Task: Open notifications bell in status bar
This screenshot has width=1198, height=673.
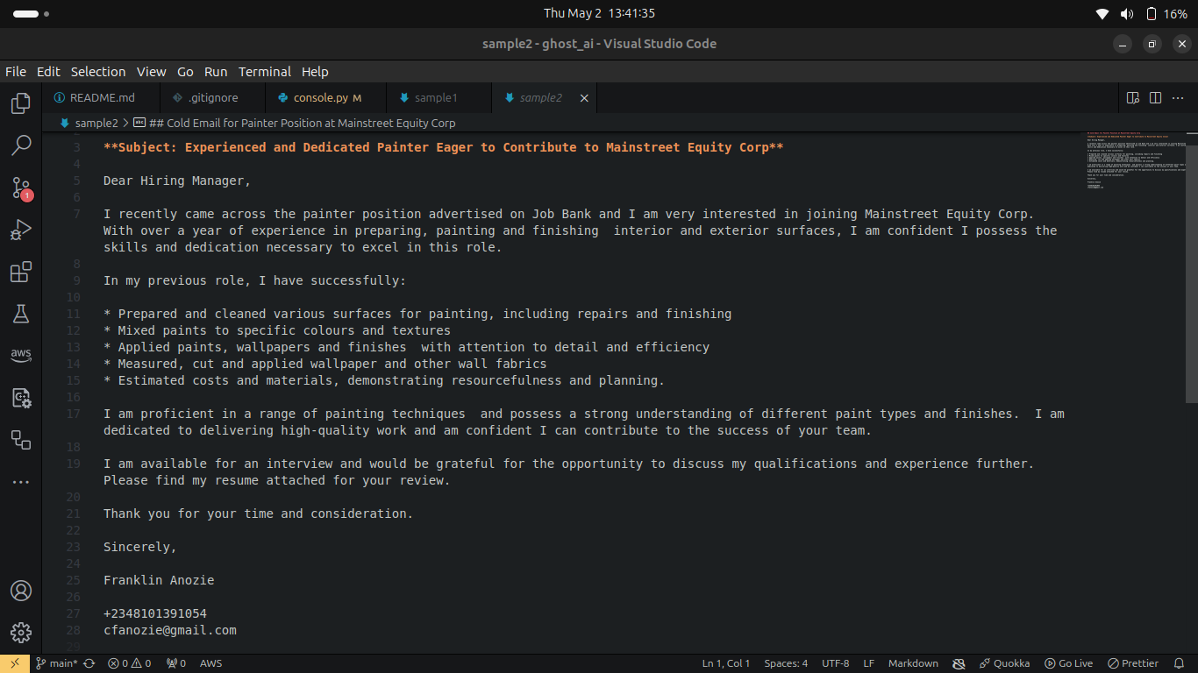Action: (x=1180, y=663)
